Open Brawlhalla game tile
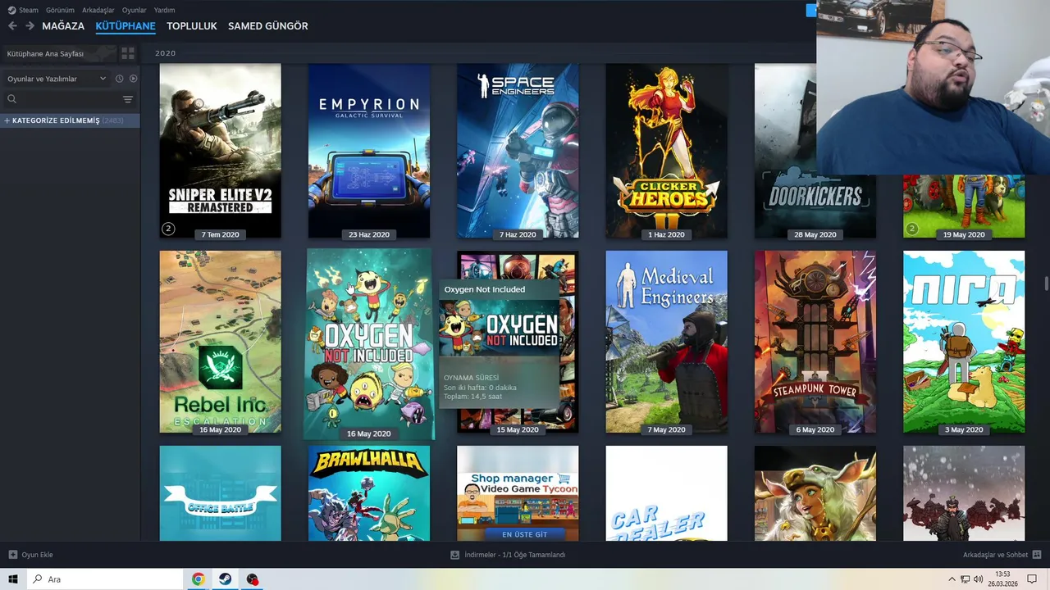The image size is (1050, 590). point(369,493)
